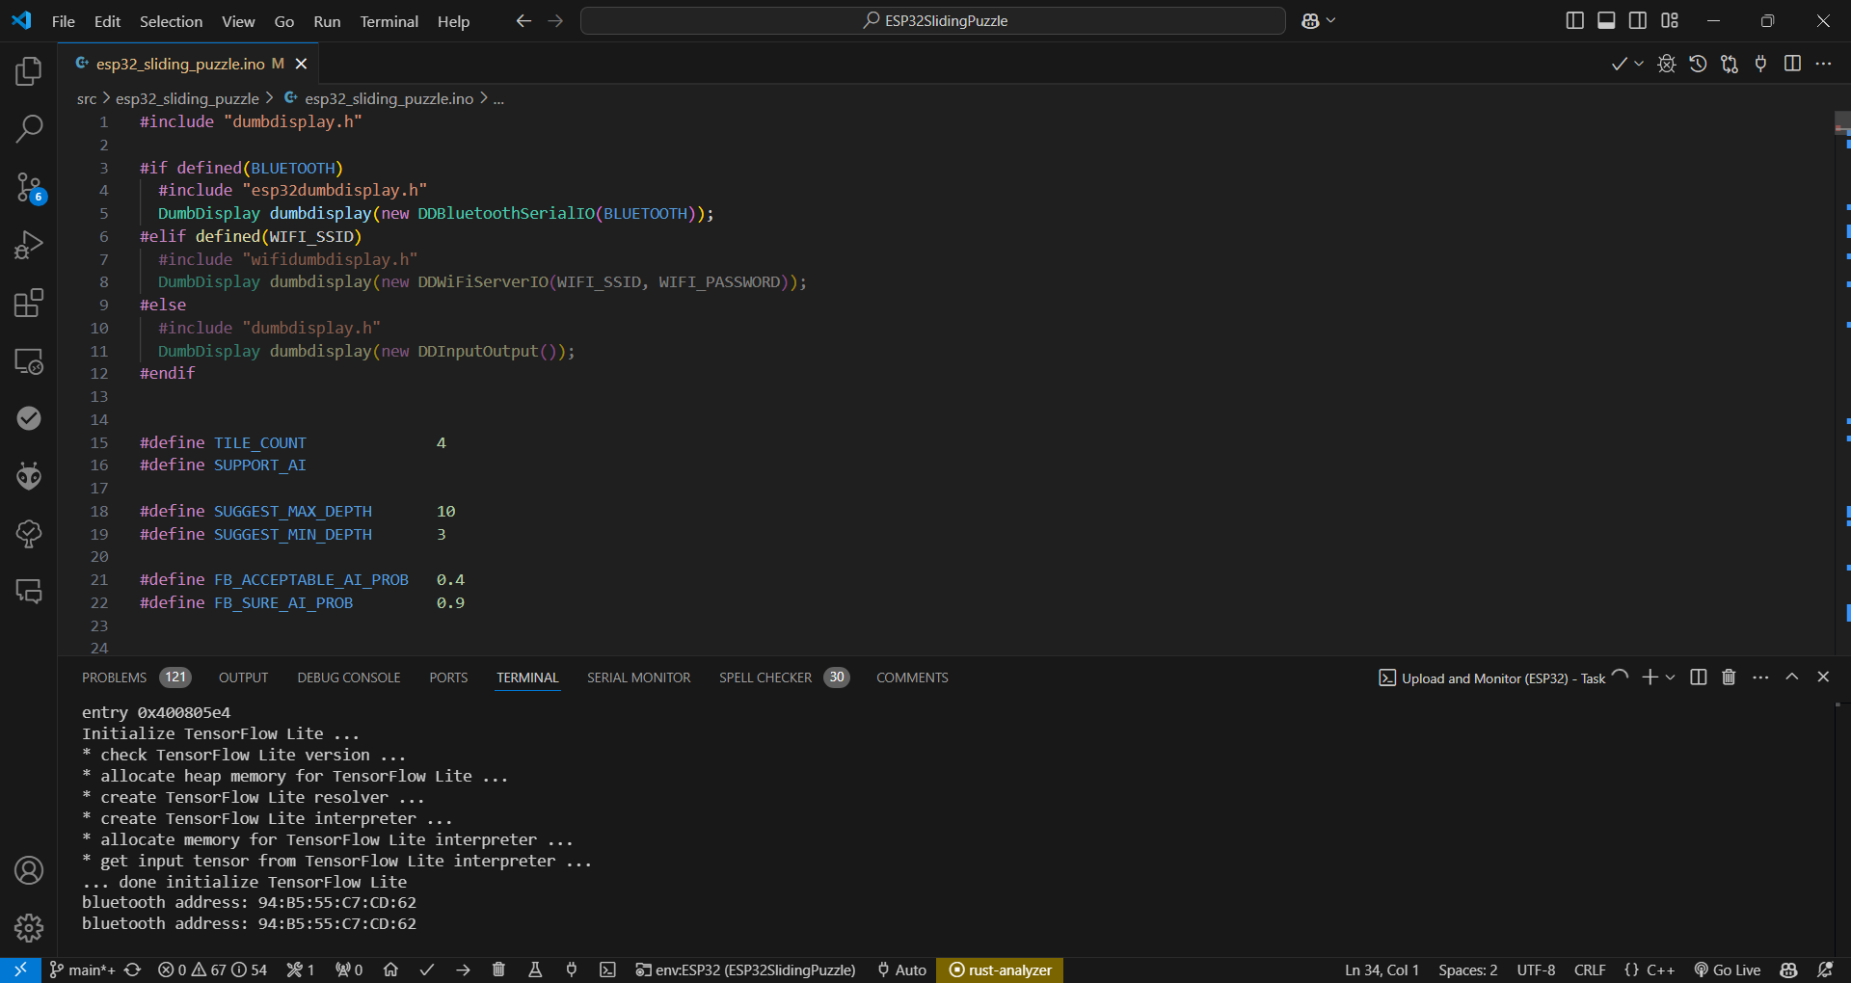Click PlatformIO Serial Monitor plug in status bar

571,970
